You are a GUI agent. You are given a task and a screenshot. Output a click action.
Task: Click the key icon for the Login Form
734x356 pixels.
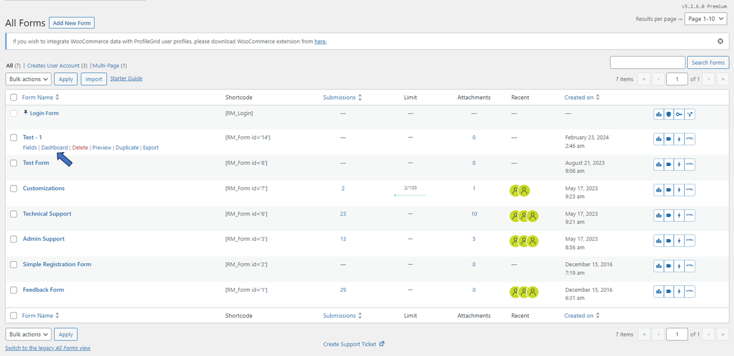tap(679, 114)
